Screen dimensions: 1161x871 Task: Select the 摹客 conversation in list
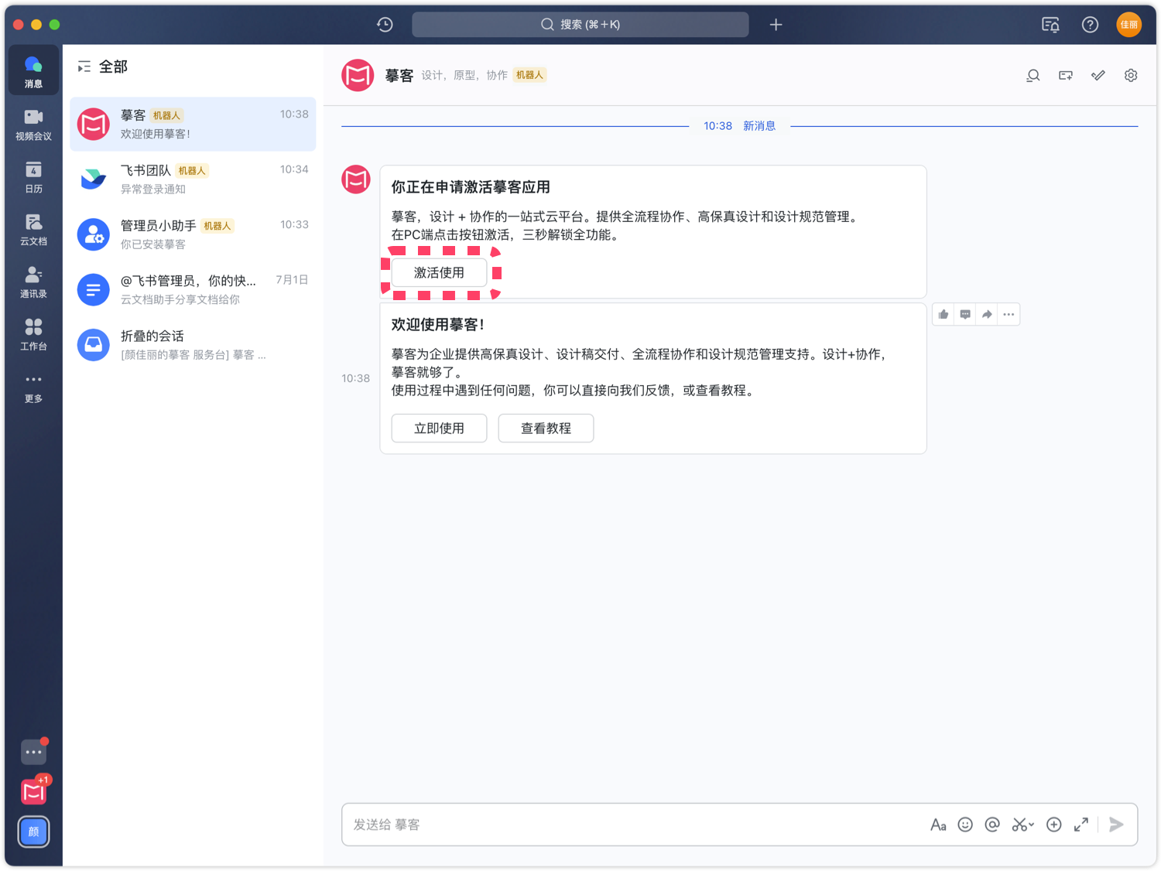(193, 124)
